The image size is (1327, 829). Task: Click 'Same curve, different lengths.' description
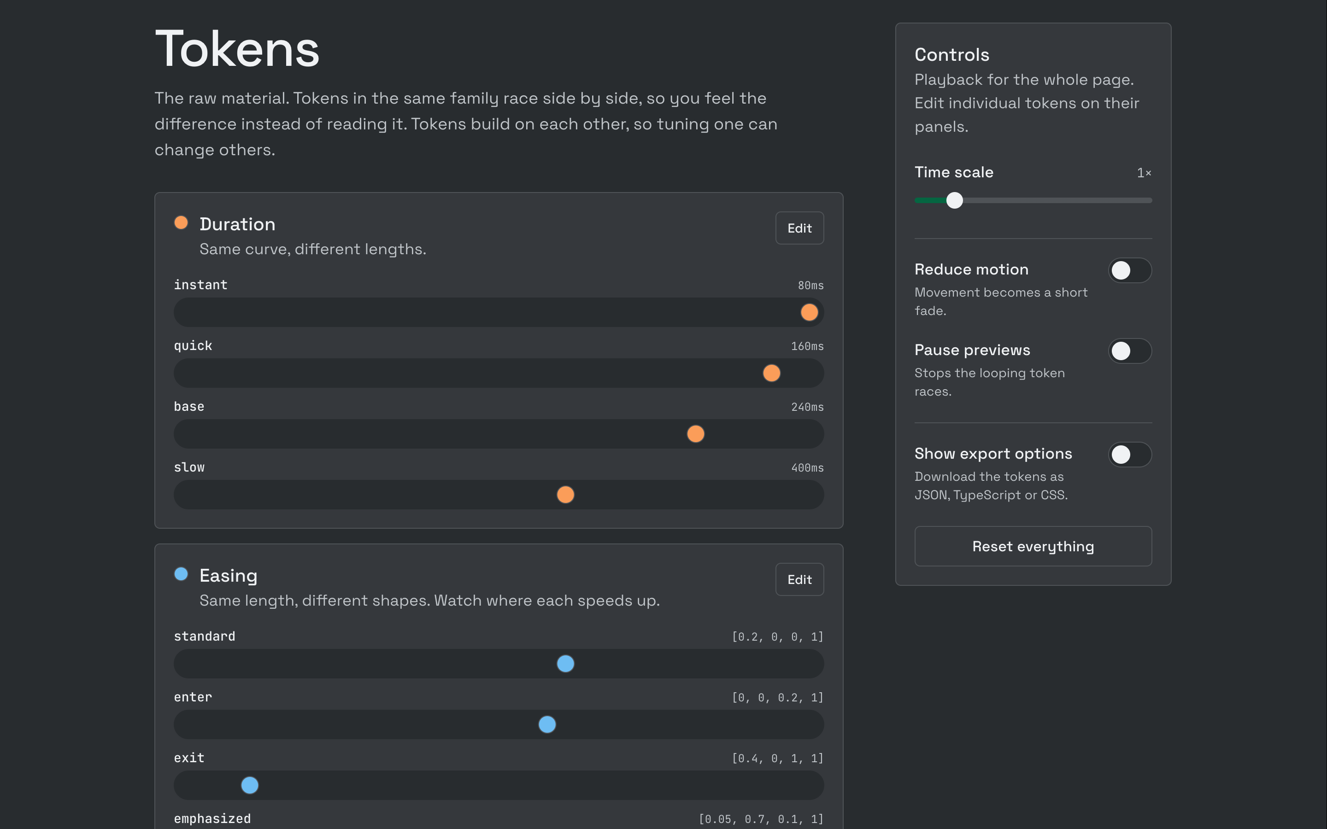(x=312, y=250)
